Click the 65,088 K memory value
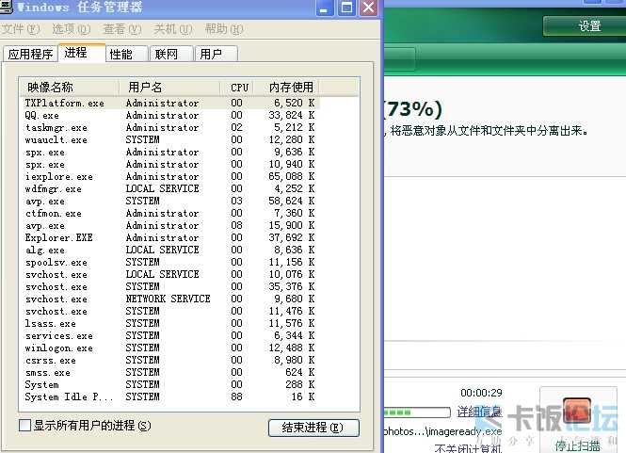This screenshot has width=626, height=453. [x=292, y=176]
